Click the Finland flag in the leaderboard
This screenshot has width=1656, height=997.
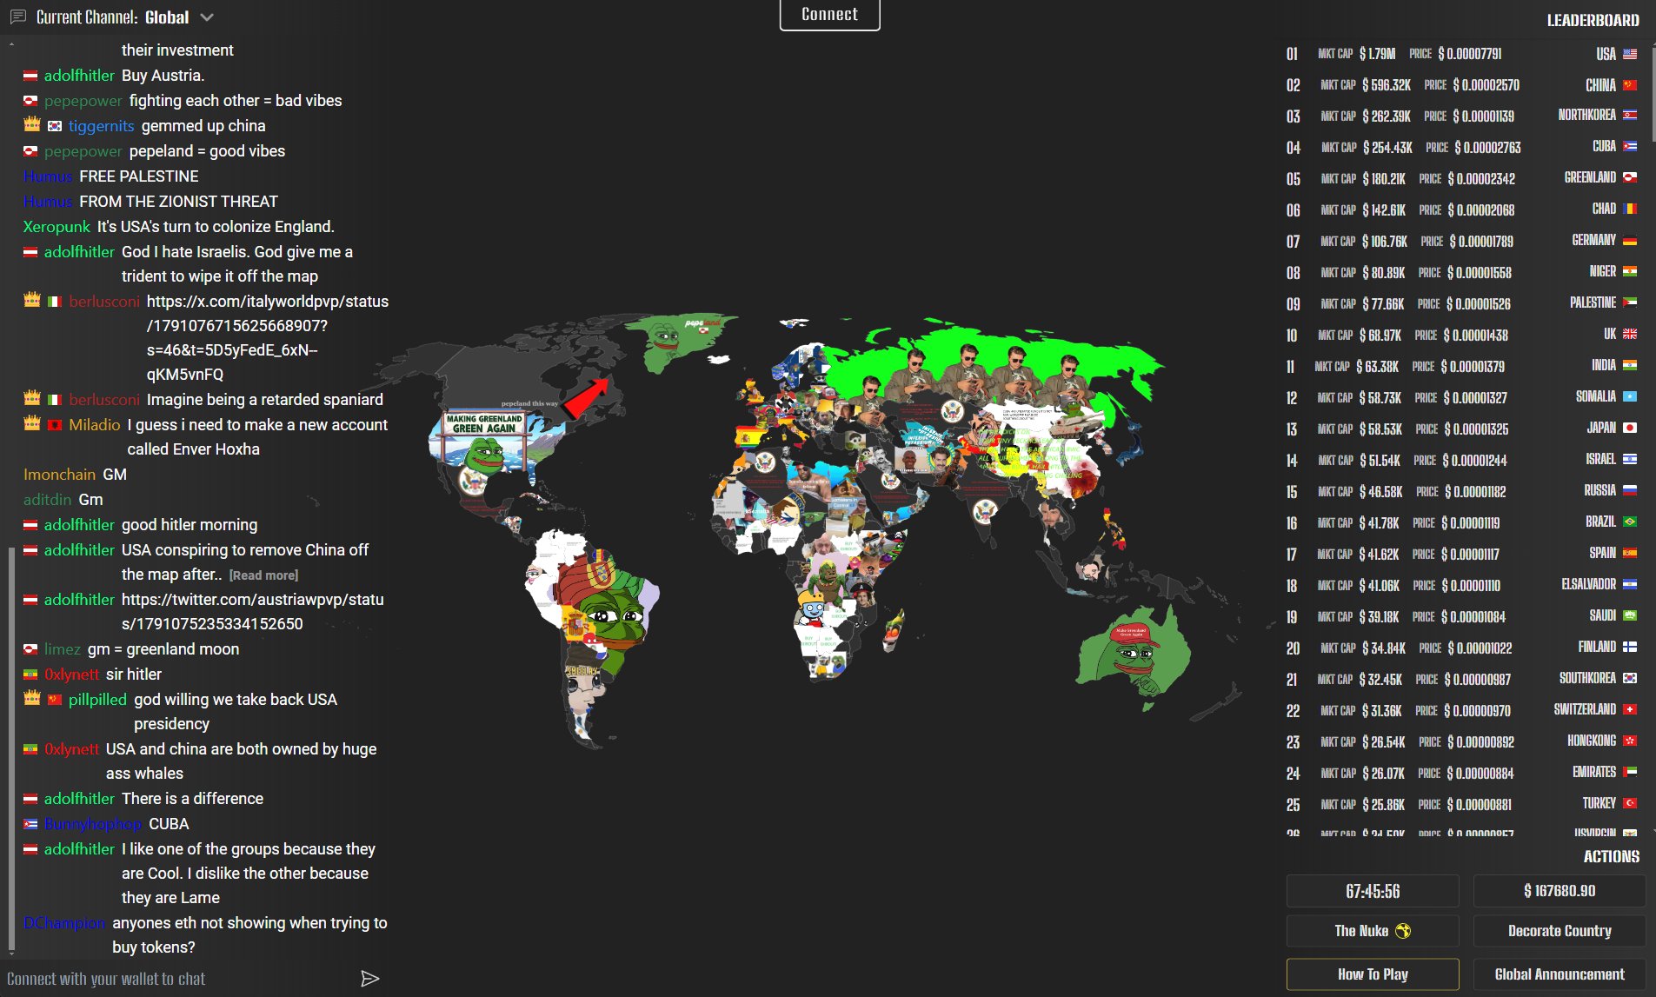coord(1630,647)
